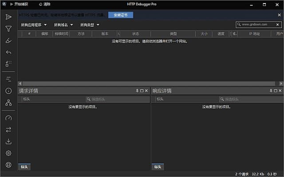The width and height of the screenshot is (284, 177).
Task: Sort by the 类型 type column header
Action: [x=174, y=34]
